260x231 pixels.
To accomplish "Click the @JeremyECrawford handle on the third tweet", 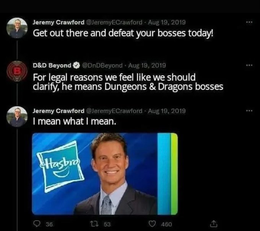I will [x=114, y=111].
